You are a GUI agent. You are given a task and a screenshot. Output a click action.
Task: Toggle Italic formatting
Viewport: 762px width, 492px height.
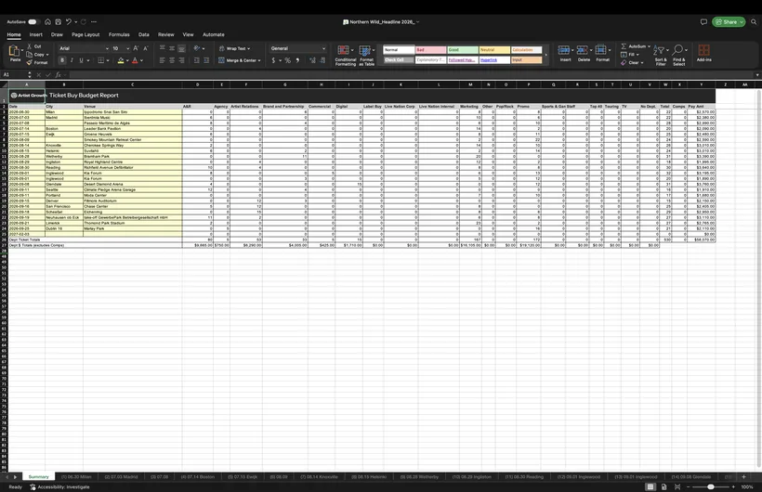coord(72,60)
